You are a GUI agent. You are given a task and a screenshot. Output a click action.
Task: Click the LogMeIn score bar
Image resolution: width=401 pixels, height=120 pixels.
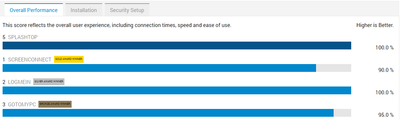pyautogui.click(x=177, y=90)
